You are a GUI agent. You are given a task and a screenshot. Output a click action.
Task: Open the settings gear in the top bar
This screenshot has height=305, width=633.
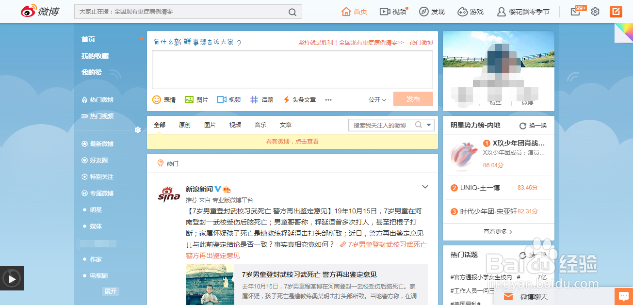[x=595, y=11]
